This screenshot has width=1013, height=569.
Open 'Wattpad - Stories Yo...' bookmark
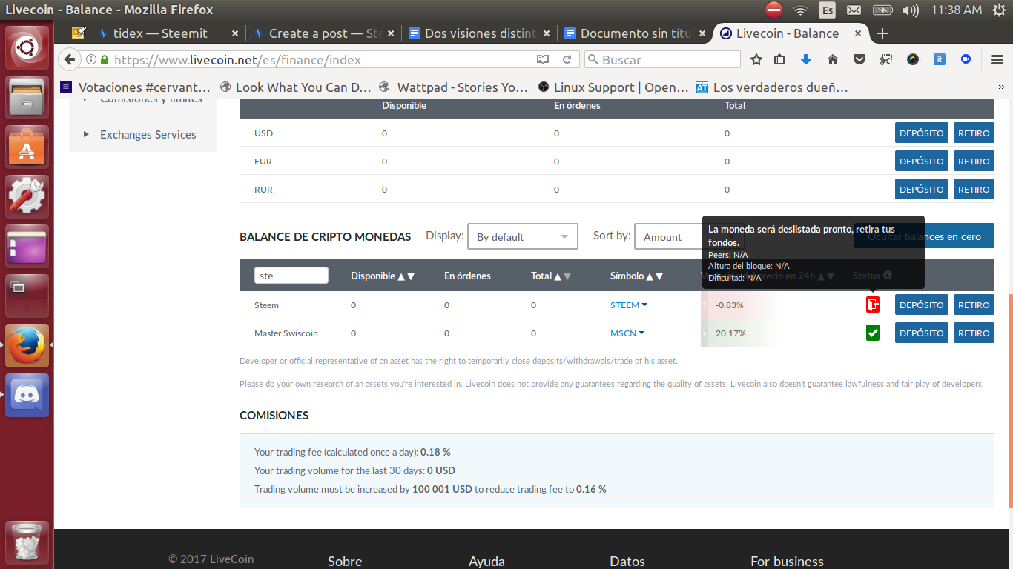point(453,87)
